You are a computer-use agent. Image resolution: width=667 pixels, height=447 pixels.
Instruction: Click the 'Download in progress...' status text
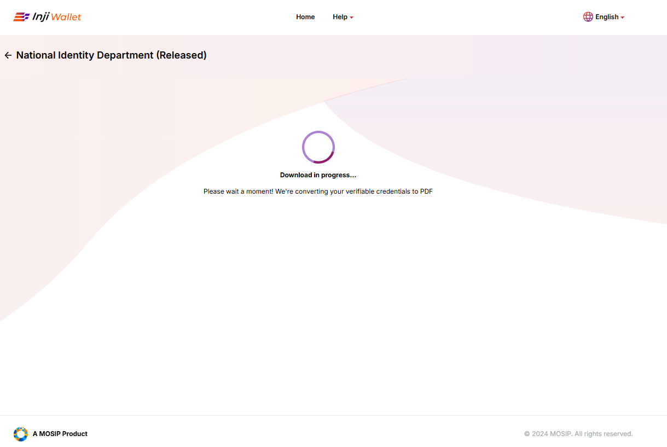pos(318,175)
